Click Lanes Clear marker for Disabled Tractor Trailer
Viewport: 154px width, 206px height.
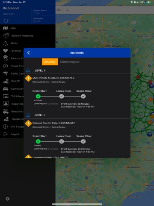click(x=62, y=142)
